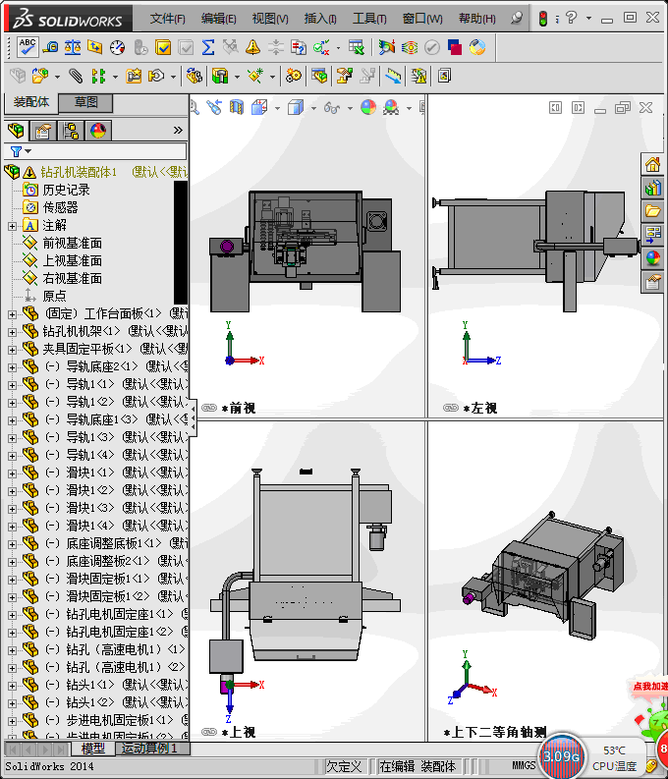
Task: Open the Display Style dropdown arrow
Action: (313, 108)
